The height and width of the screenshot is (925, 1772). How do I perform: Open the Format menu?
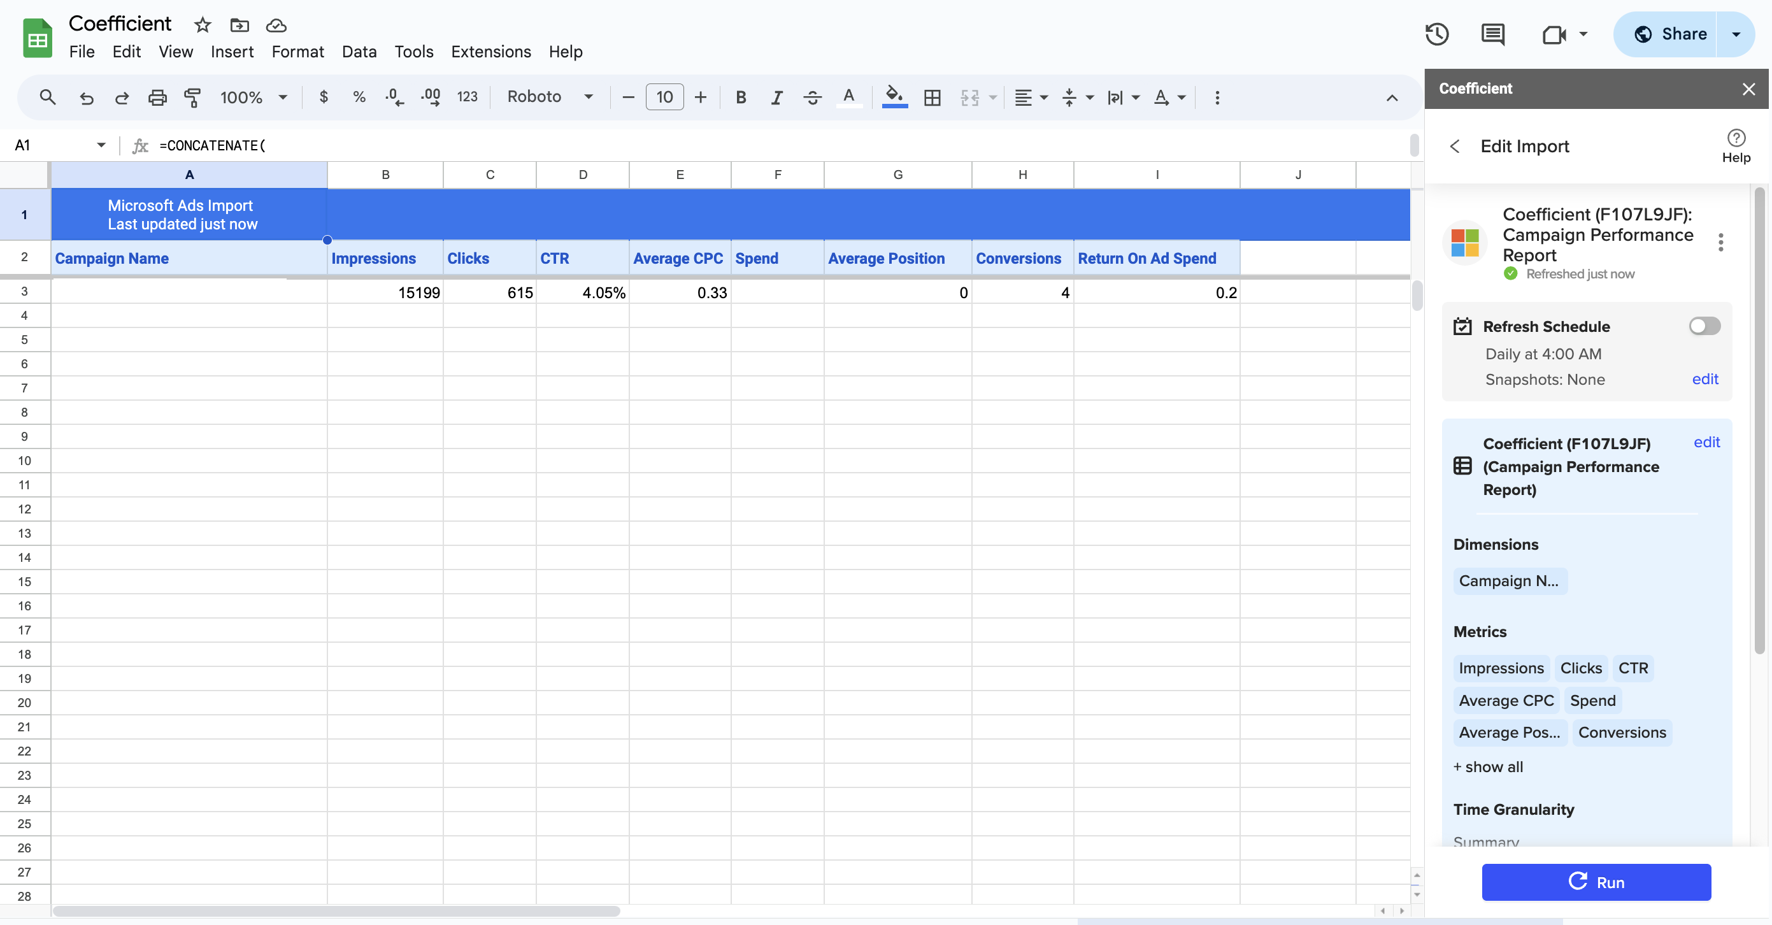pyautogui.click(x=297, y=52)
